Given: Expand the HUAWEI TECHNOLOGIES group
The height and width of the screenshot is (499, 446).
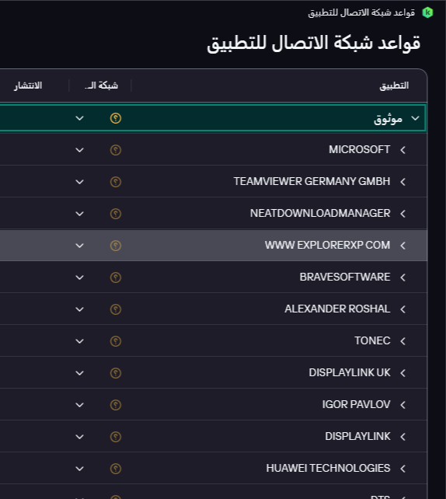Looking at the screenshot, I should coord(403,468).
